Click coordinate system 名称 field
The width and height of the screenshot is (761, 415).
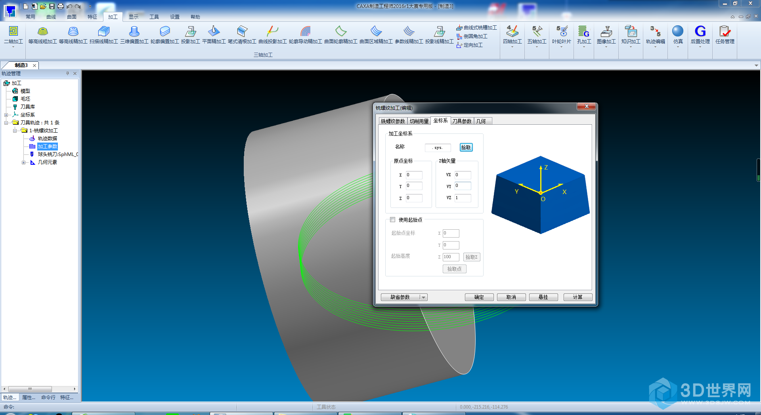pyautogui.click(x=438, y=148)
